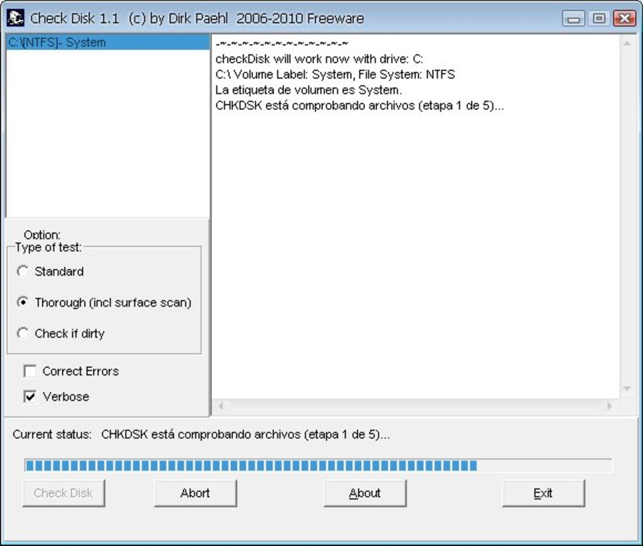The image size is (643, 546).
Task: Open the About dialog
Action: [x=365, y=493]
